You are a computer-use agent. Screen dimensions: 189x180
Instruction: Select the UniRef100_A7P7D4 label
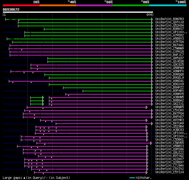coord(170,42)
